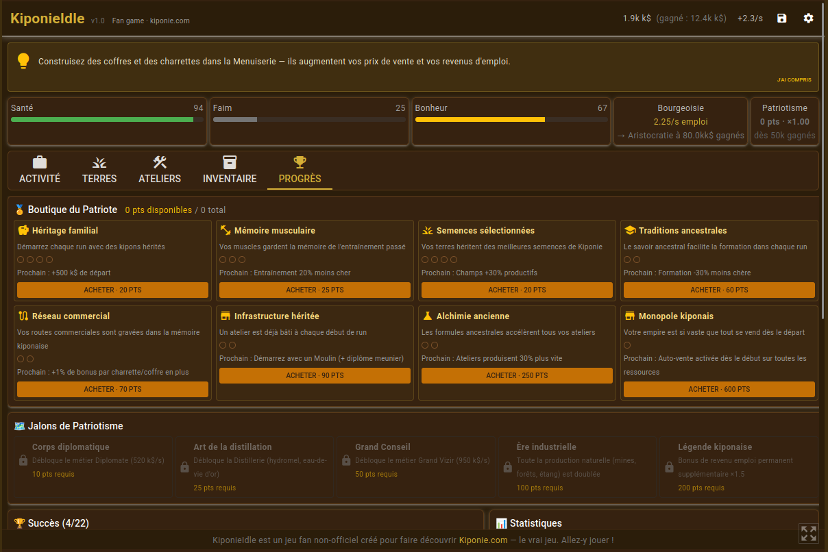
Task: Click the lock icon of Ère industrielle
Action: [x=508, y=467]
